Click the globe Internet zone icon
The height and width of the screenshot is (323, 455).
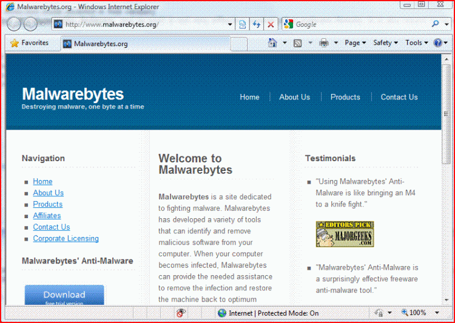(x=222, y=313)
